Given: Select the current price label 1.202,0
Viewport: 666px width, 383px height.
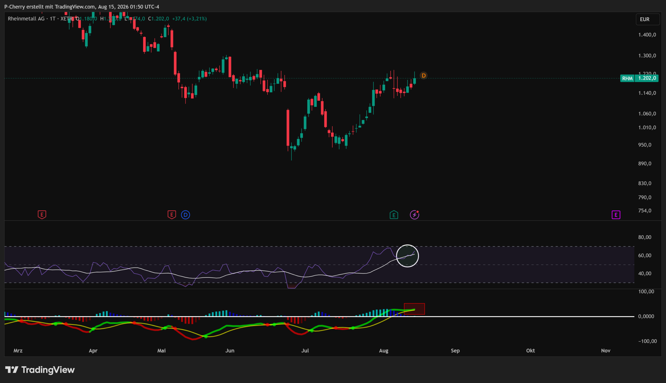Looking at the screenshot, I should (647, 78).
